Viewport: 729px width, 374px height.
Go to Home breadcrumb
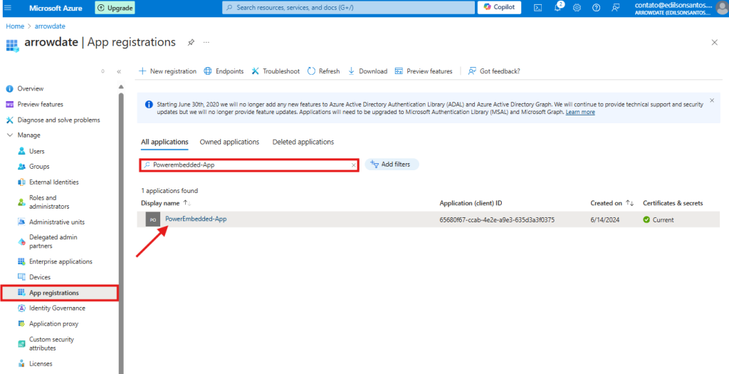15,26
